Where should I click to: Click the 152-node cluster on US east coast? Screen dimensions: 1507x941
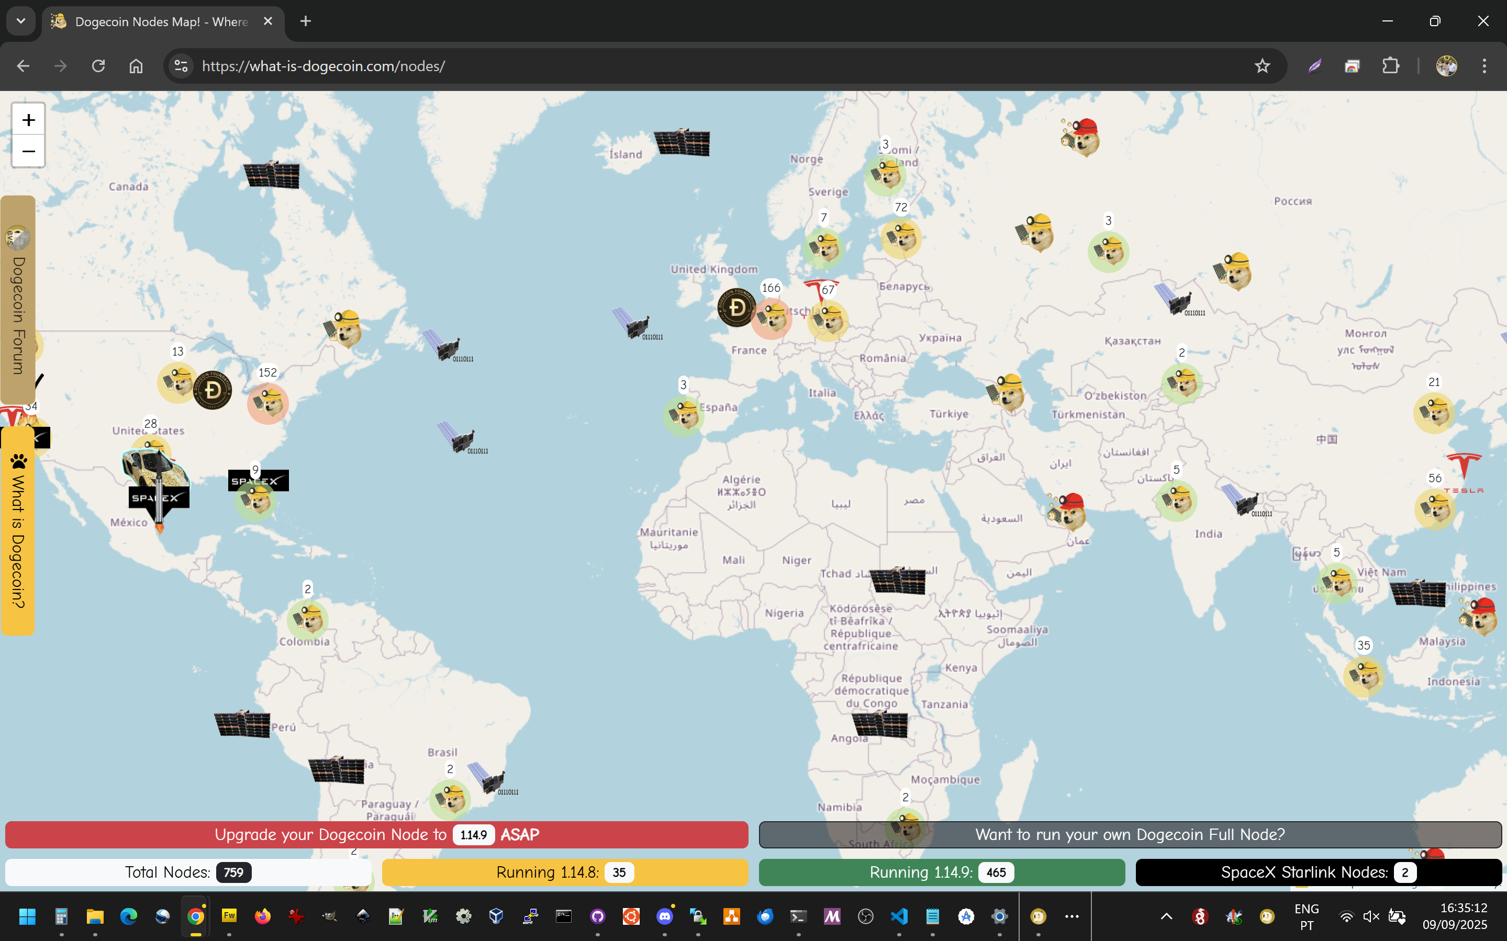(x=268, y=403)
